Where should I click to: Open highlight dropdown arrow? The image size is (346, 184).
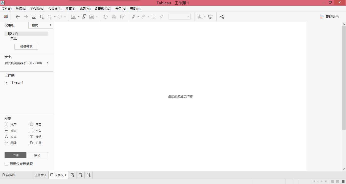pyautogui.click(x=138, y=17)
